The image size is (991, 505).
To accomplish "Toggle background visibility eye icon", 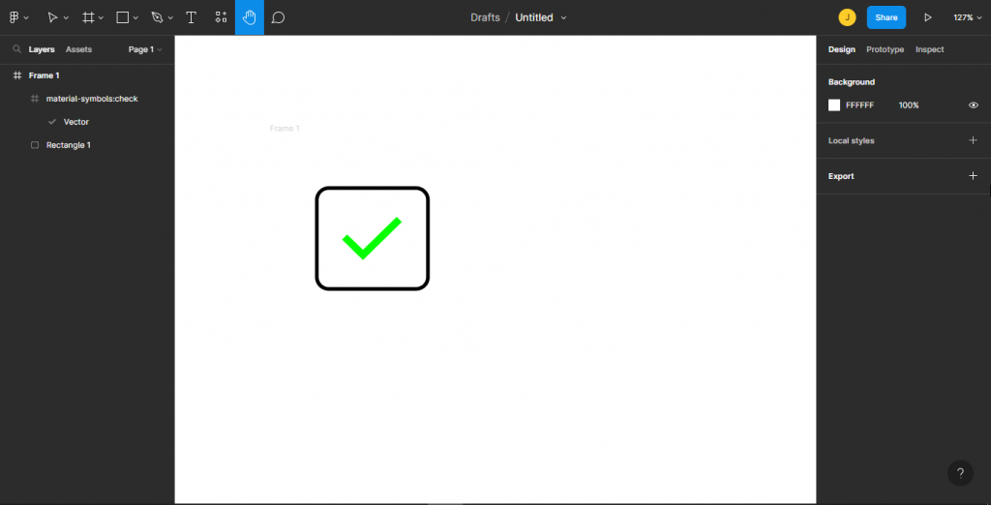I will coord(974,105).
